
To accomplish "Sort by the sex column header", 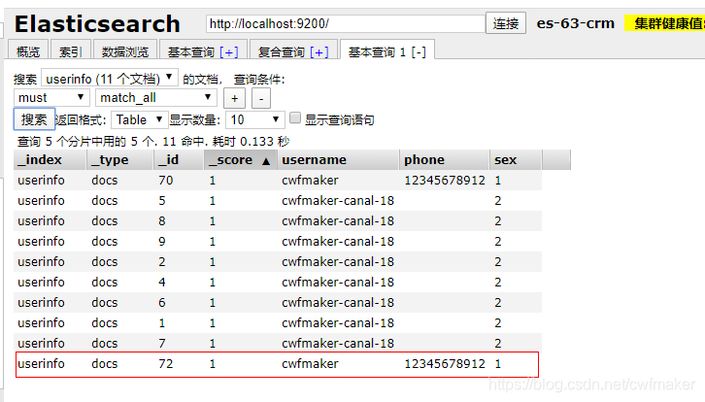I will [516, 159].
